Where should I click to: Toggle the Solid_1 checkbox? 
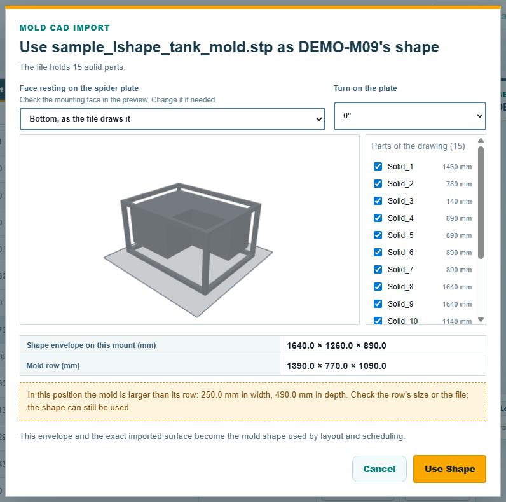pos(378,166)
